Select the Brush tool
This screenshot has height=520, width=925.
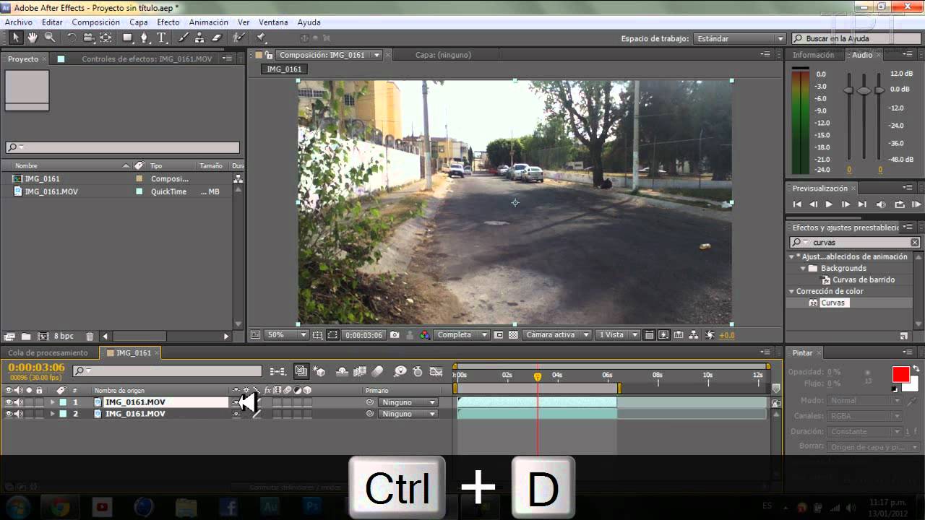click(184, 38)
